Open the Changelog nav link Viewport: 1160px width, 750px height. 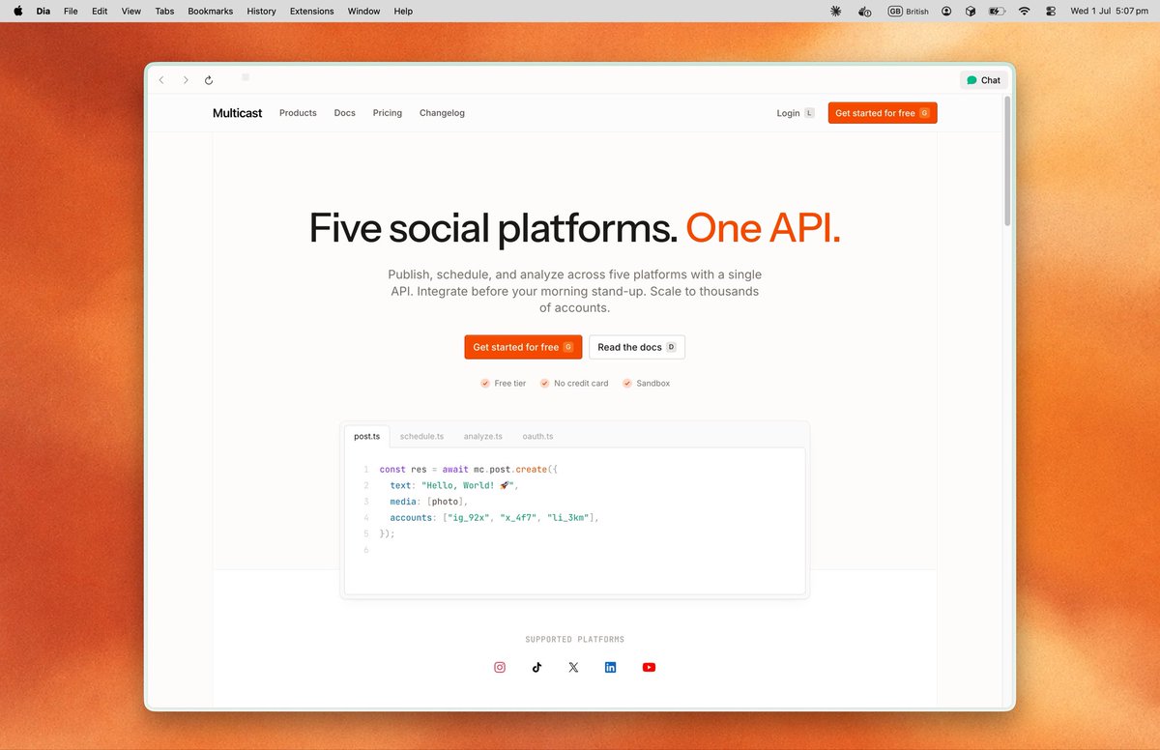pyautogui.click(x=442, y=113)
